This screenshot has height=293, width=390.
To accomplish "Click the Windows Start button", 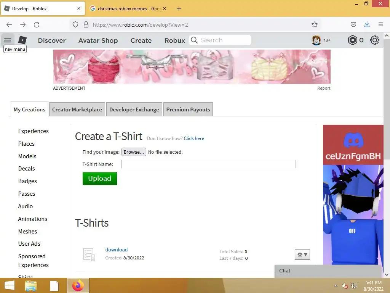I will click(10, 285).
